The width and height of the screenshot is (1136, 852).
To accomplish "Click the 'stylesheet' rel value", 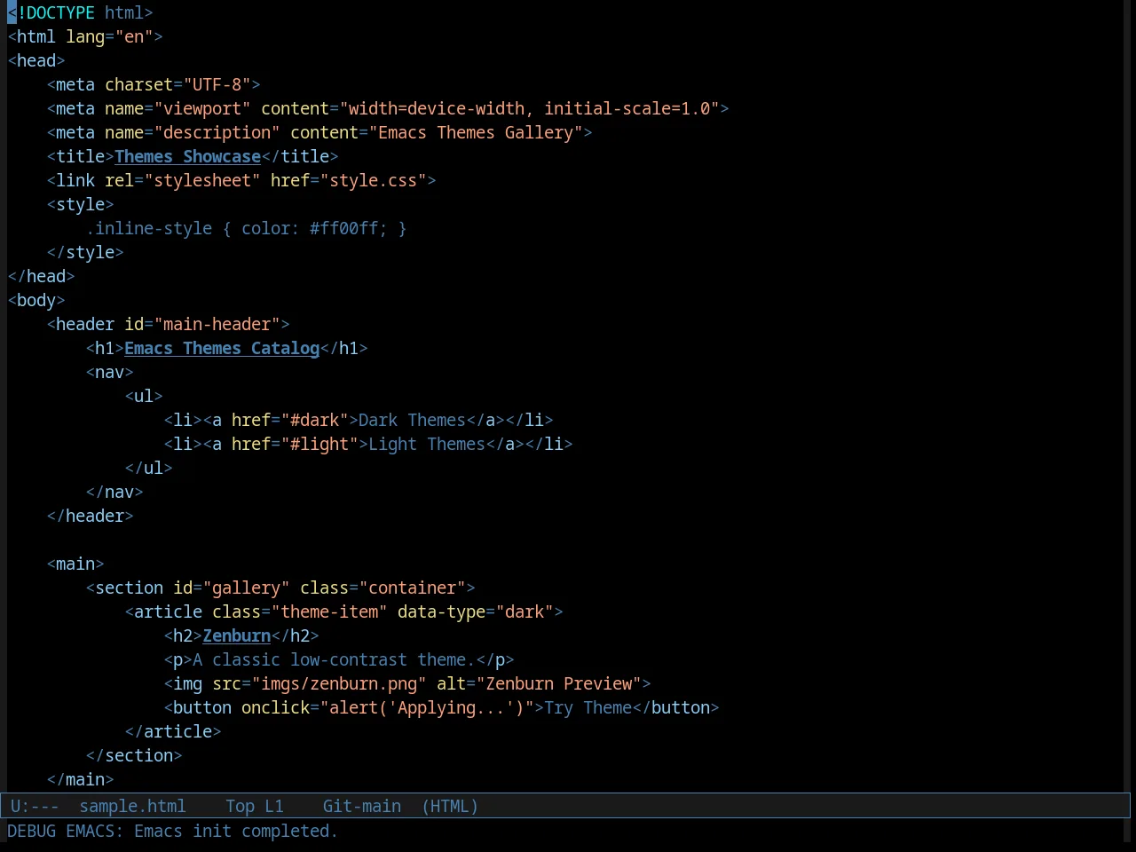I will (202, 180).
